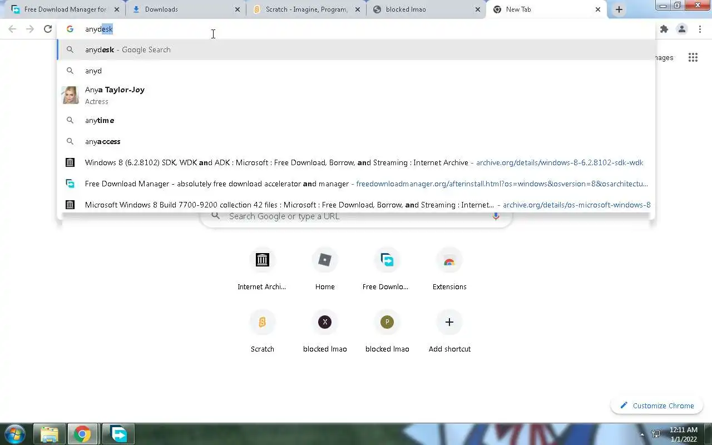Open the Extensions puzzle menu
The image size is (712, 445).
pyautogui.click(x=664, y=29)
